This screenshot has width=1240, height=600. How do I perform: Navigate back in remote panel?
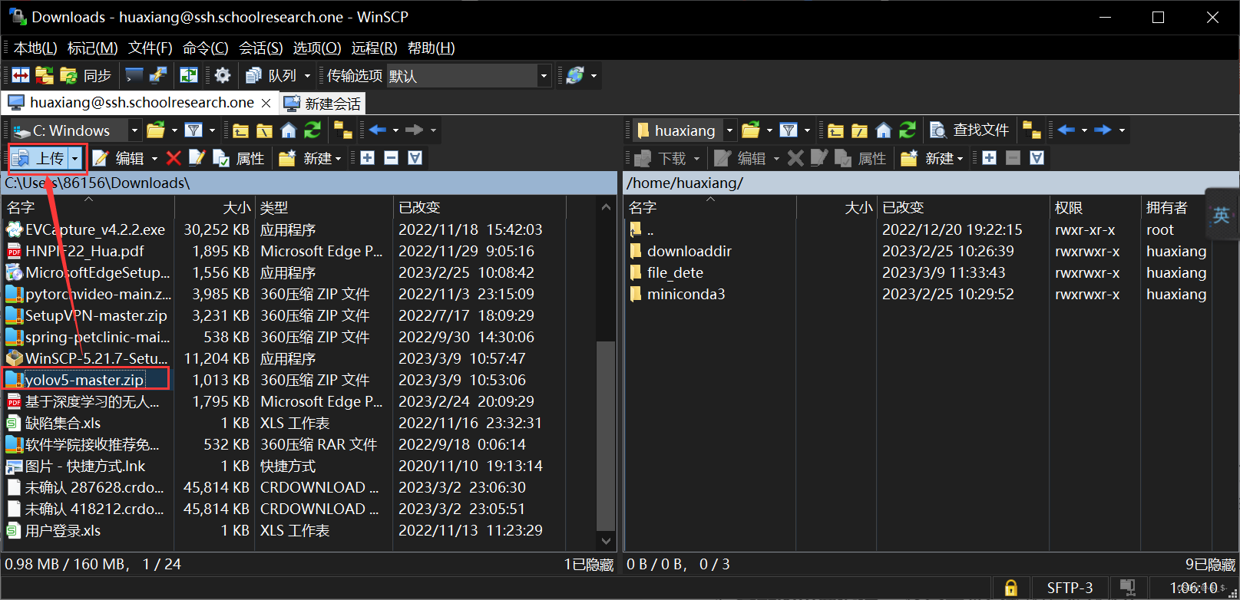(1066, 130)
